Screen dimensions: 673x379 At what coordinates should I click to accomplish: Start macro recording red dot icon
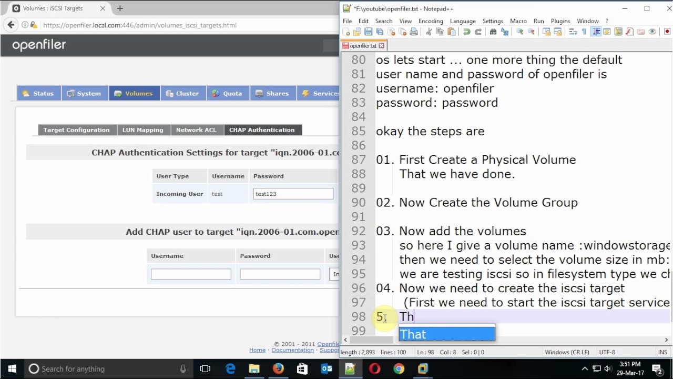(667, 32)
